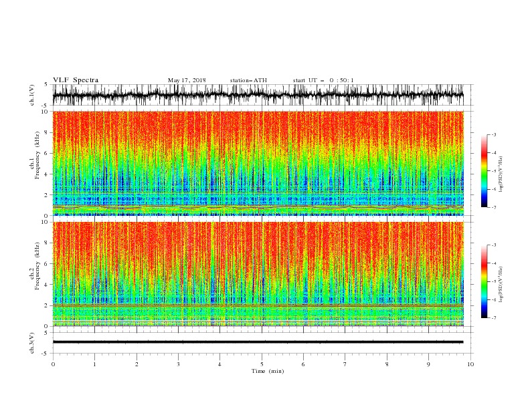
Task: Click the "VLF Spectra" plot title
Action: point(76,80)
